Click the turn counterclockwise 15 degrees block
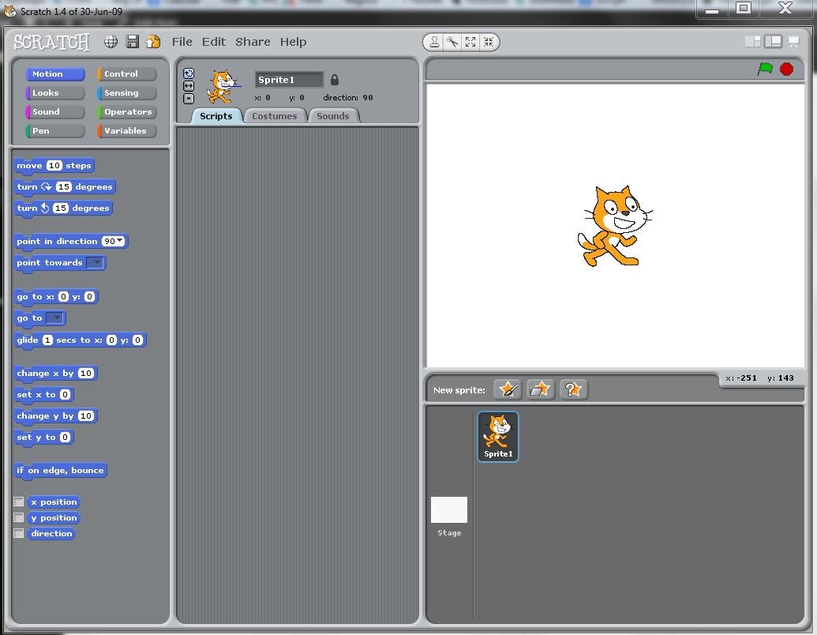This screenshot has height=635, width=817. [x=63, y=208]
